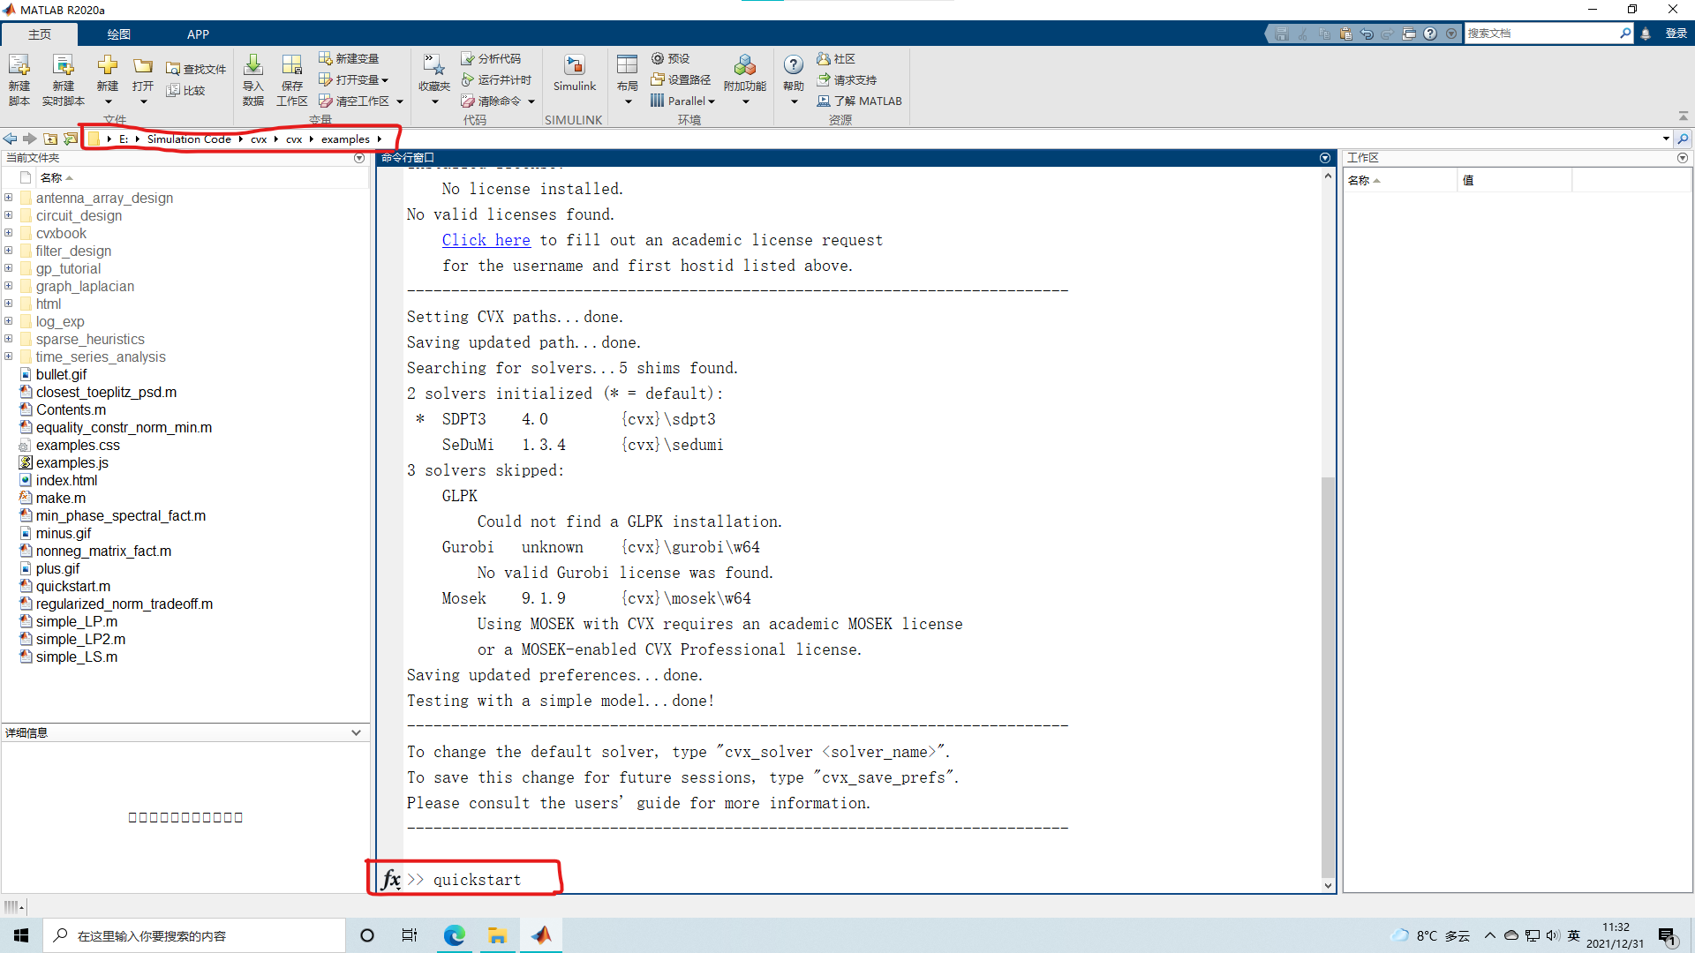Click the Help question mark icon
1695x953 pixels.
(793, 65)
